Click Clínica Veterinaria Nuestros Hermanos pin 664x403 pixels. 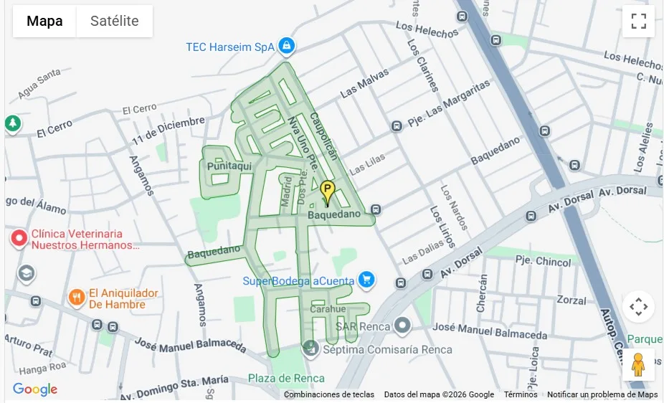click(x=19, y=239)
